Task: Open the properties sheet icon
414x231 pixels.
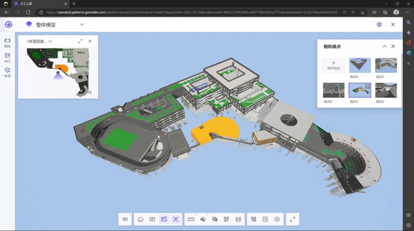Action: coord(265,219)
